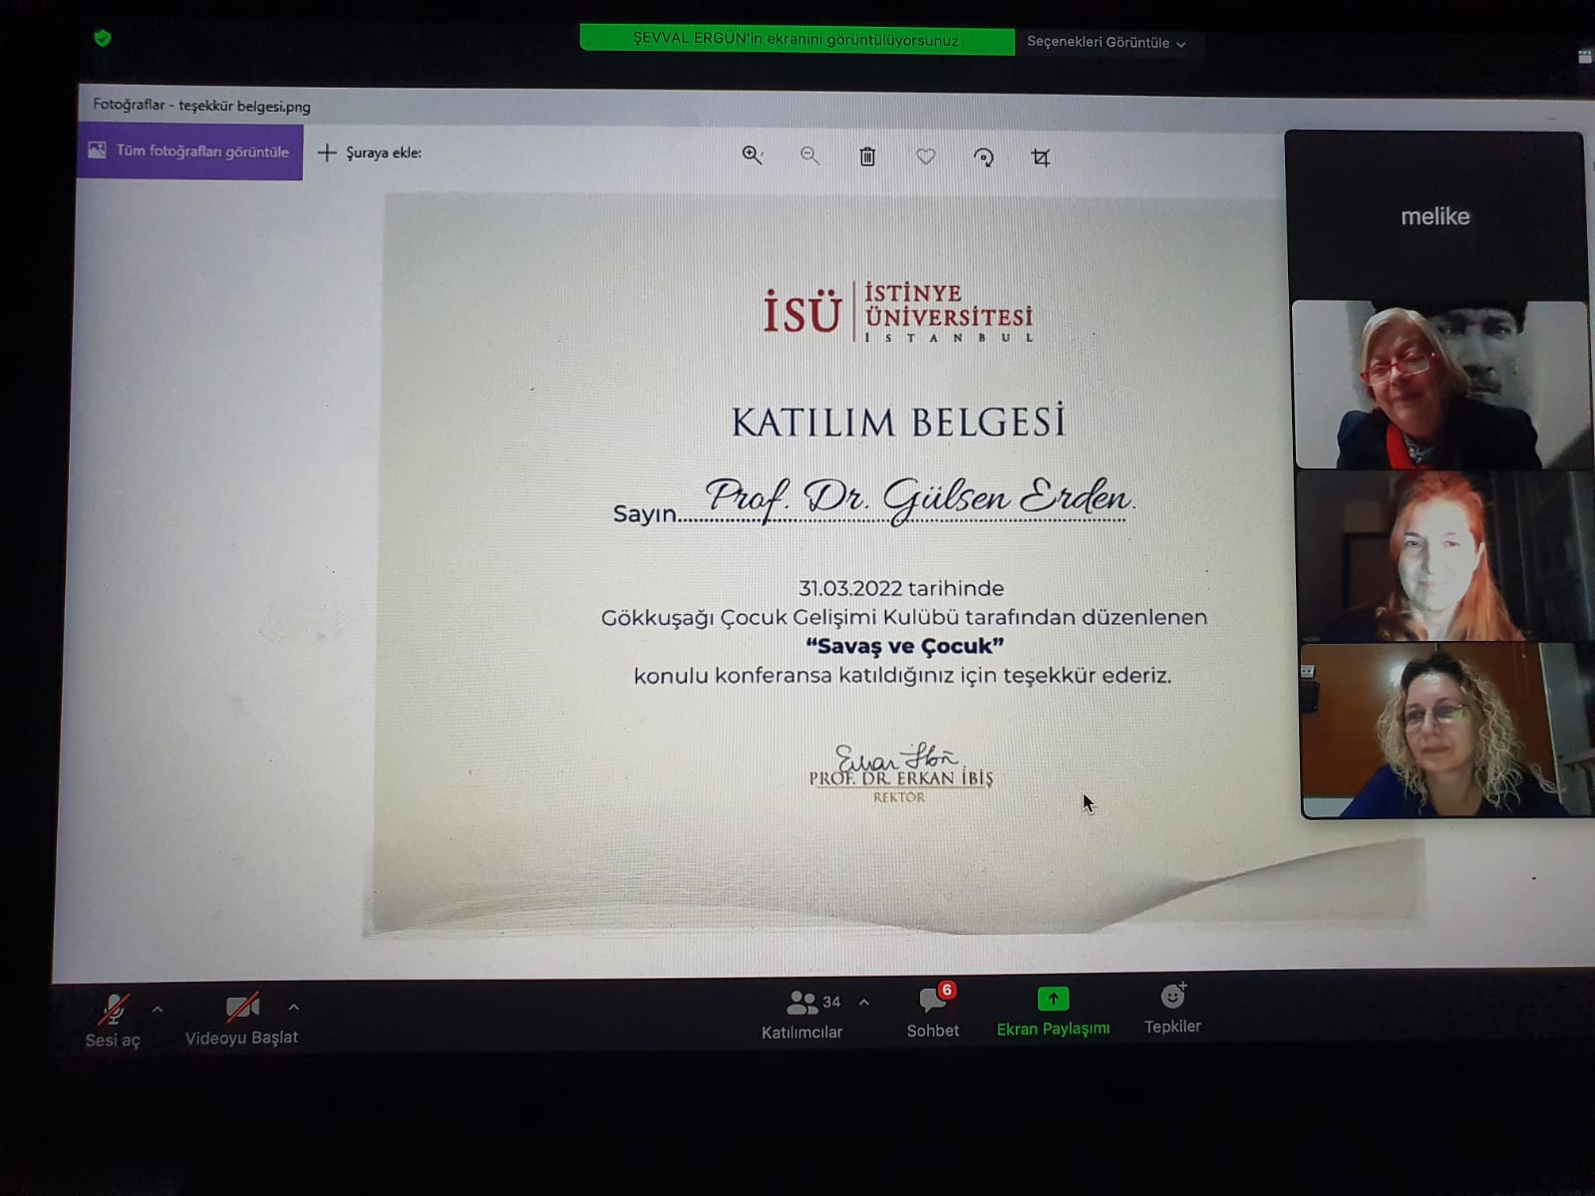
Task: Click the green encryption shield icon
Action: click(x=102, y=39)
